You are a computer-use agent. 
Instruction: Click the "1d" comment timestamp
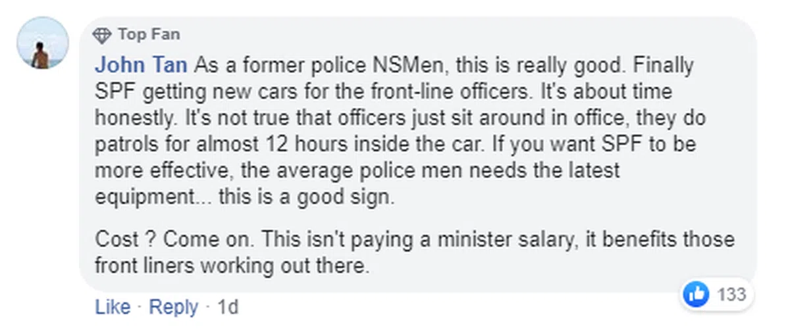coord(227,307)
